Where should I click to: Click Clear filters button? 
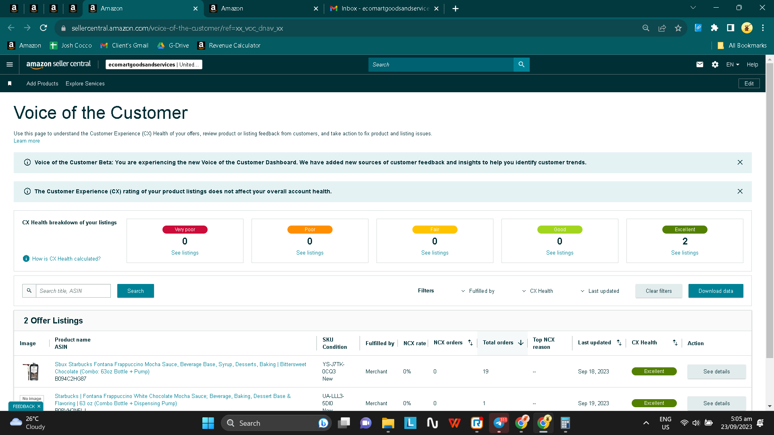(659, 291)
